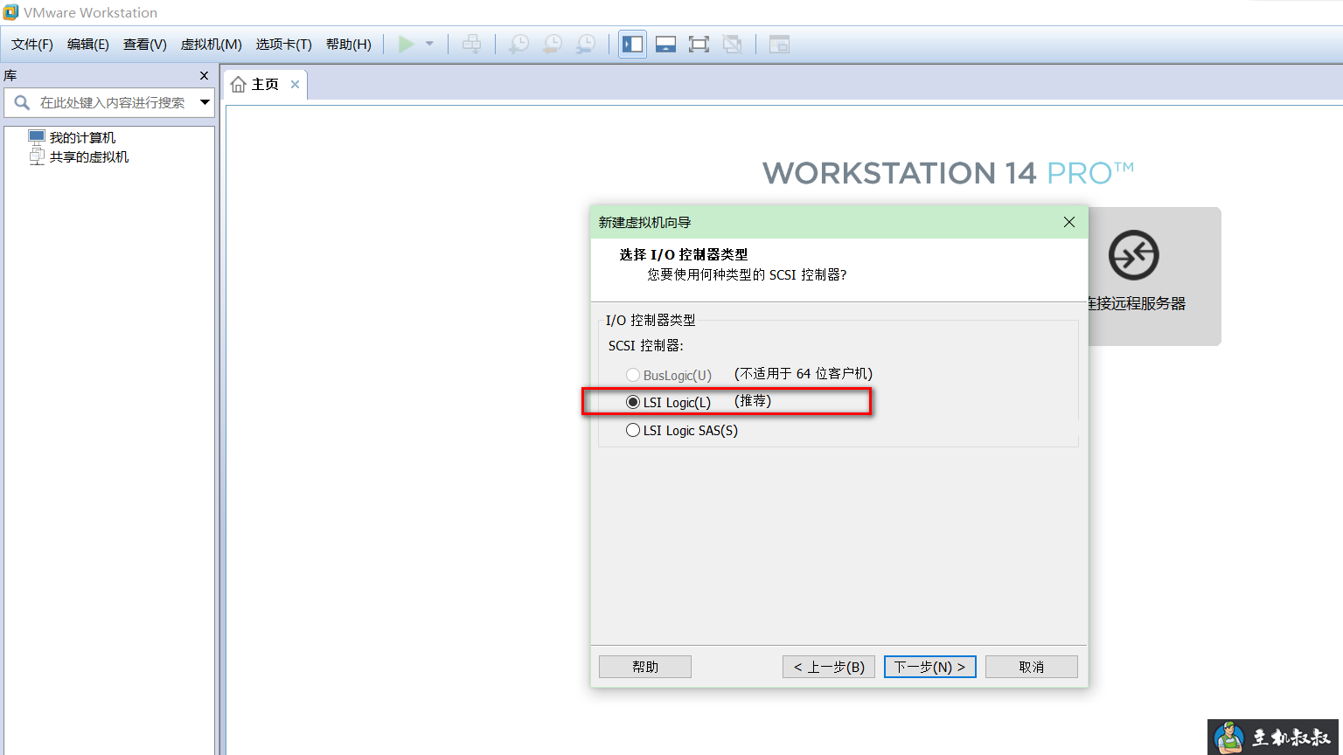
Task: Open the Edit menu
Action: coord(88,44)
